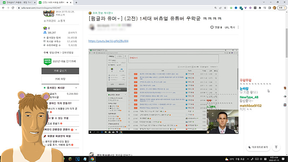Viewport: 288px width, 162px height.
Task: Click the share page icon in address bar
Action: click(220, 8)
